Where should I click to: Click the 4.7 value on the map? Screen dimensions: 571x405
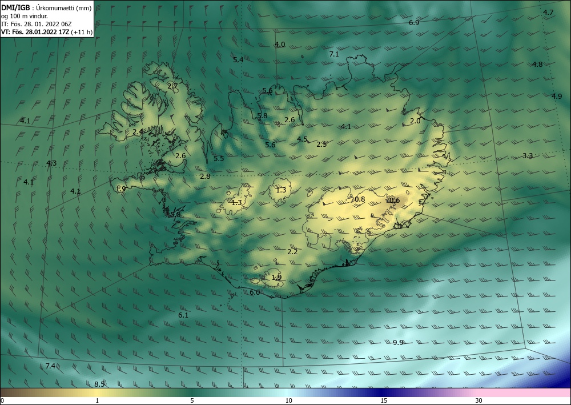tap(548, 13)
